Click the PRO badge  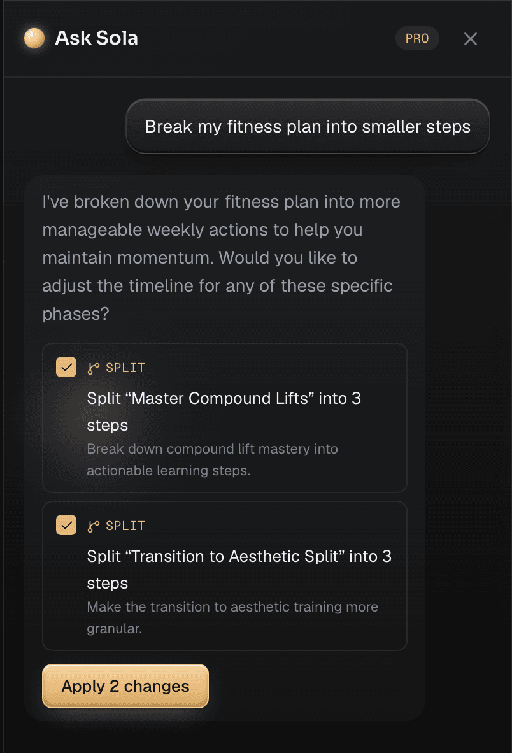coord(417,38)
